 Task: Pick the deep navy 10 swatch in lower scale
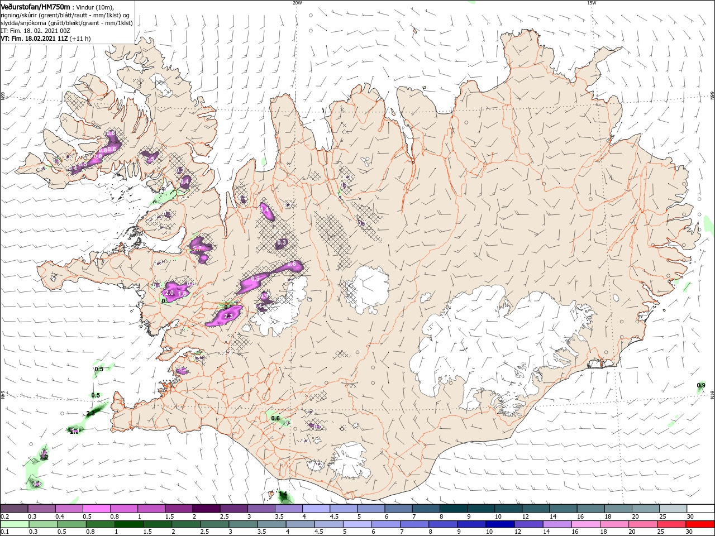[x=500, y=524]
